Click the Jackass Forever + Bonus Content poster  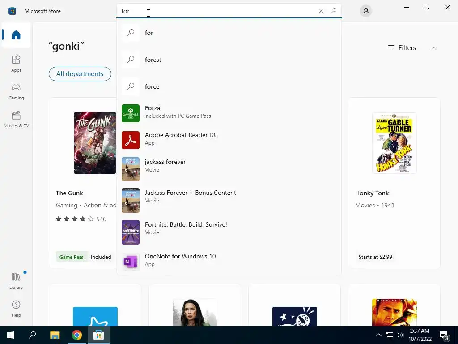tap(131, 200)
